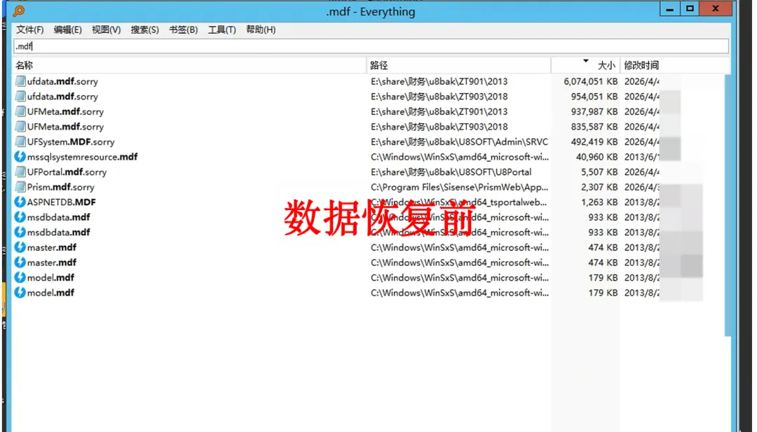The width and height of the screenshot is (757, 432).
Task: Click the Everything magnifier icon in title bar
Action: tap(19, 11)
